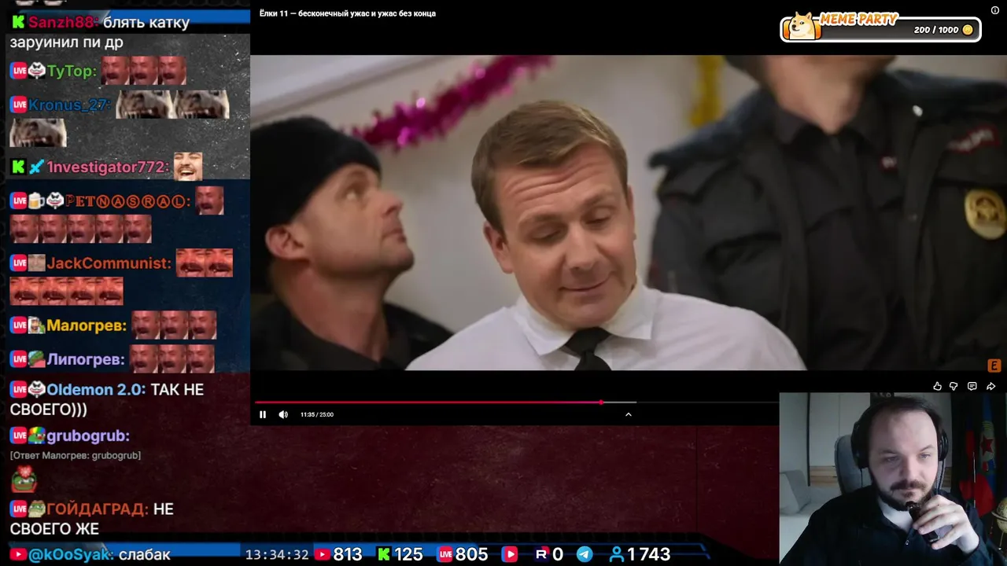Click the beer mug badge beside PETNASRAL

click(36, 201)
